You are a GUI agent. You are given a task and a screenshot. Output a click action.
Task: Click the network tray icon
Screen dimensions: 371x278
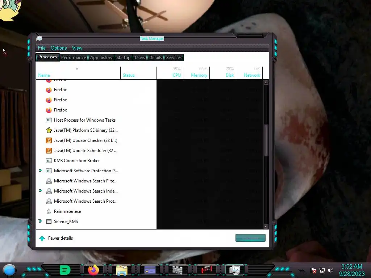pyautogui.click(x=322, y=270)
